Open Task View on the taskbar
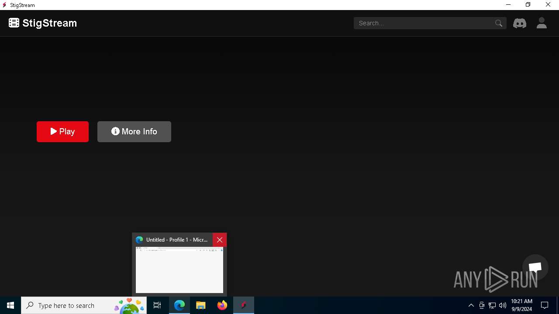This screenshot has height=314, width=559. (157, 305)
